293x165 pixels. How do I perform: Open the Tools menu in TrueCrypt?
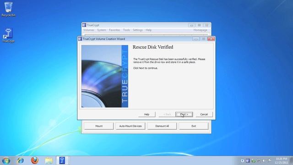pyautogui.click(x=126, y=30)
